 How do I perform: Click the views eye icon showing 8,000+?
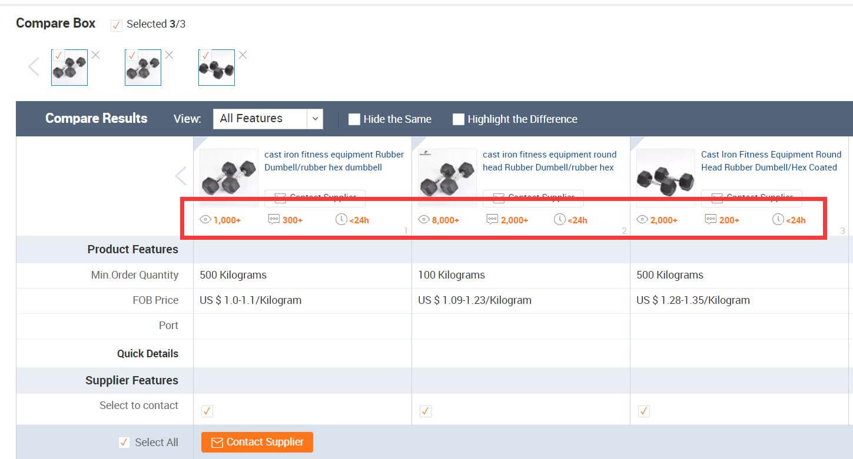click(x=424, y=220)
